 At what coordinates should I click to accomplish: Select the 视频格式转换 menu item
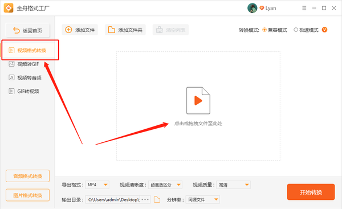tap(28, 50)
